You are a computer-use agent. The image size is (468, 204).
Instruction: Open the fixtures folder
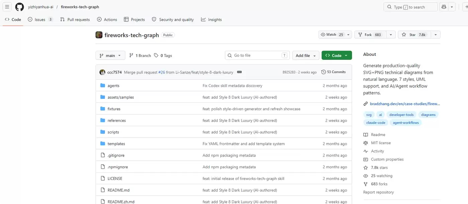click(114, 109)
